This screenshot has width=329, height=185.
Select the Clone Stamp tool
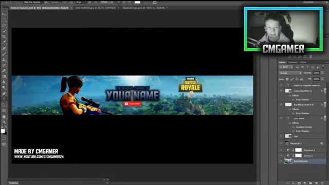4,60
